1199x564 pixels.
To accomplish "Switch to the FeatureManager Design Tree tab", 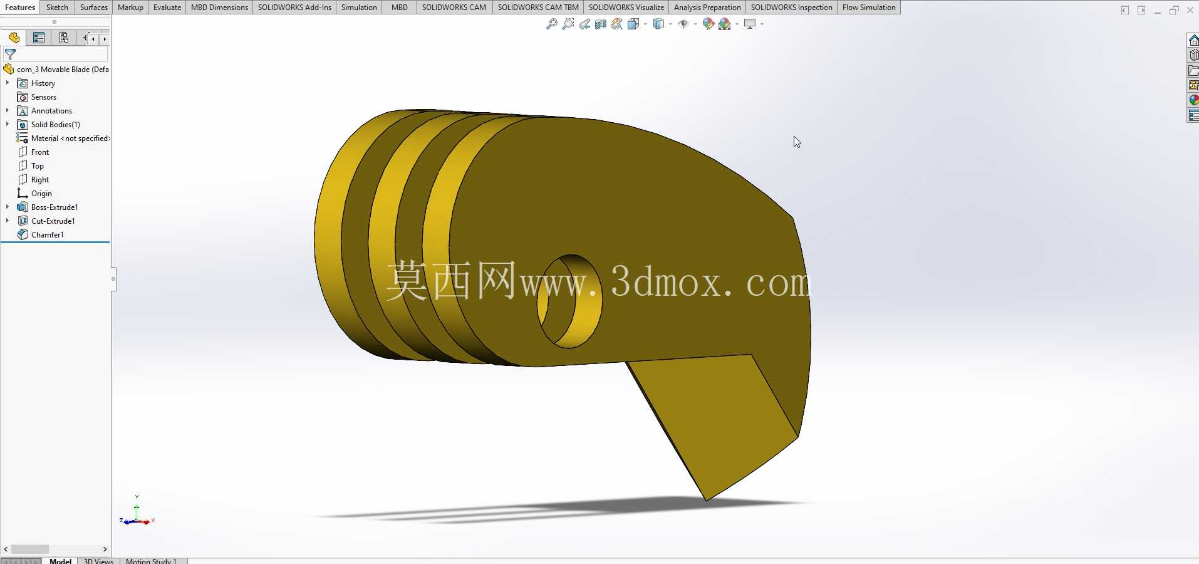I will pos(14,38).
